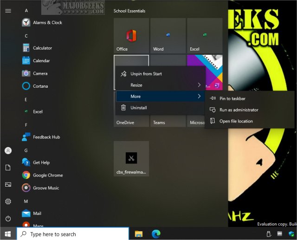Open the cbx_firewalma tile
The image size is (297, 240).
coord(131,159)
